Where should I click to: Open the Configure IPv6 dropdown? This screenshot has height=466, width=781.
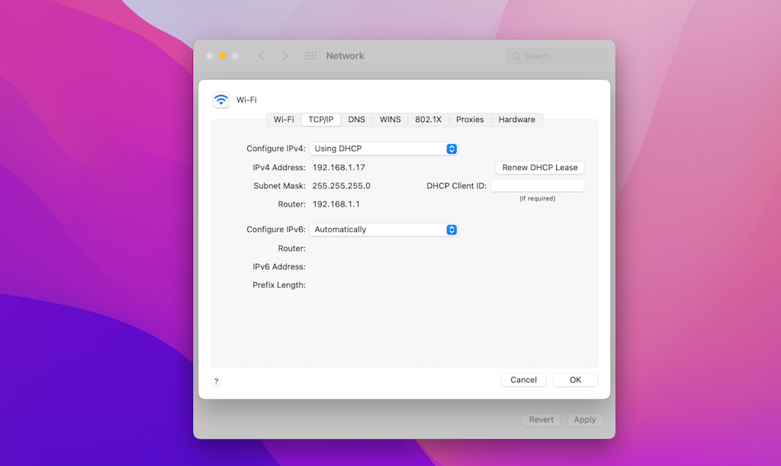click(384, 229)
